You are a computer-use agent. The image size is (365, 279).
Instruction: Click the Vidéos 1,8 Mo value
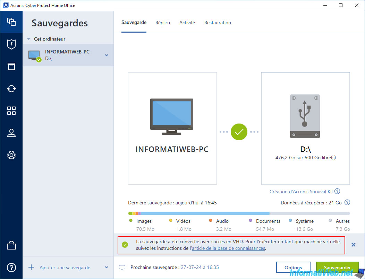pyautogui.click(x=184, y=229)
